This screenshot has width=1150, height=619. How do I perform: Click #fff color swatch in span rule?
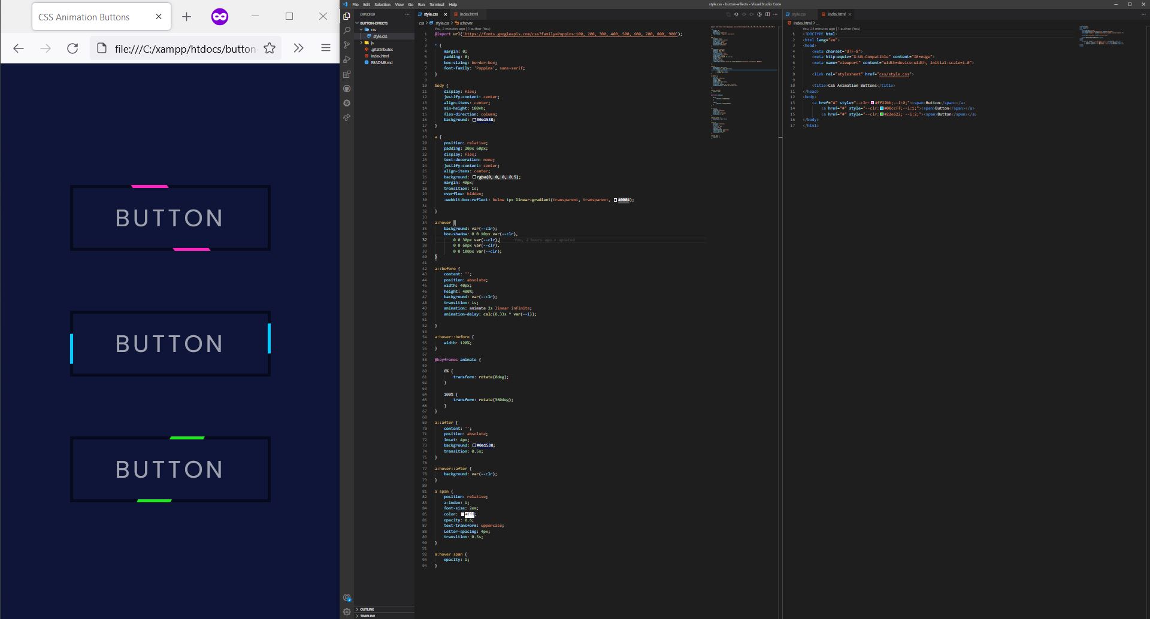click(x=462, y=514)
